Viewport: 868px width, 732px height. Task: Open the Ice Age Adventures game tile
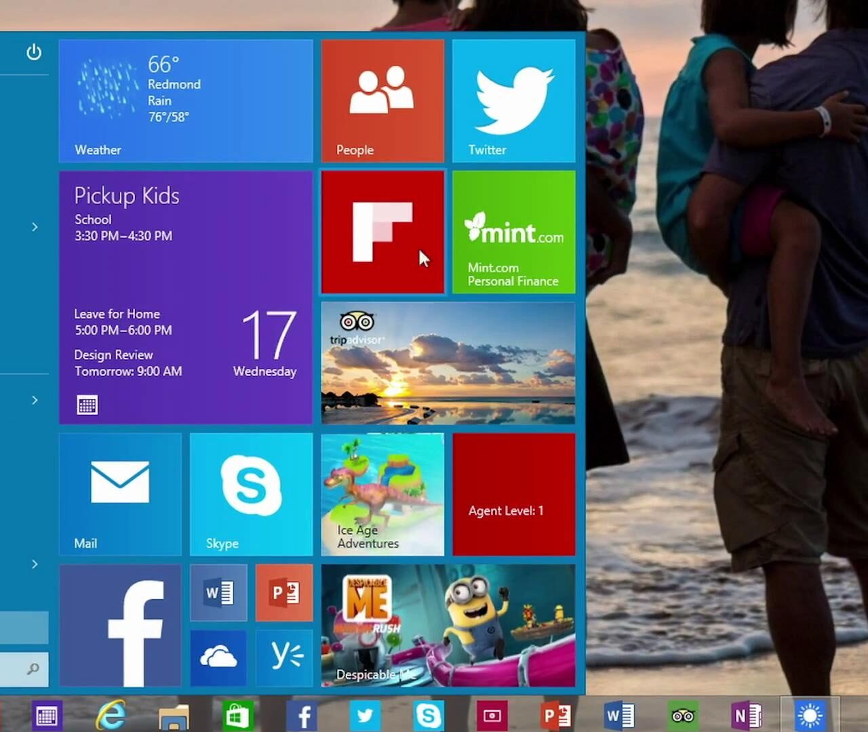coord(382,495)
